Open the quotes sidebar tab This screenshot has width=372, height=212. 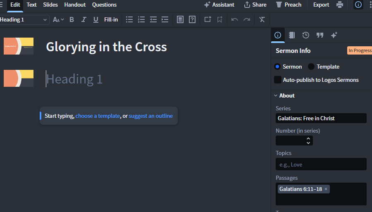pyautogui.click(x=320, y=36)
